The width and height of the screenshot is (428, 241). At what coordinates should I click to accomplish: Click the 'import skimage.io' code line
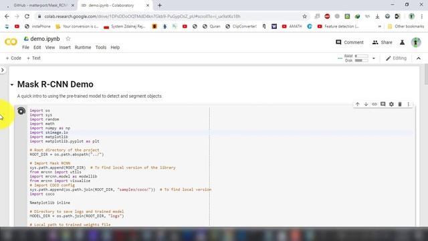pyautogui.click(x=49, y=133)
